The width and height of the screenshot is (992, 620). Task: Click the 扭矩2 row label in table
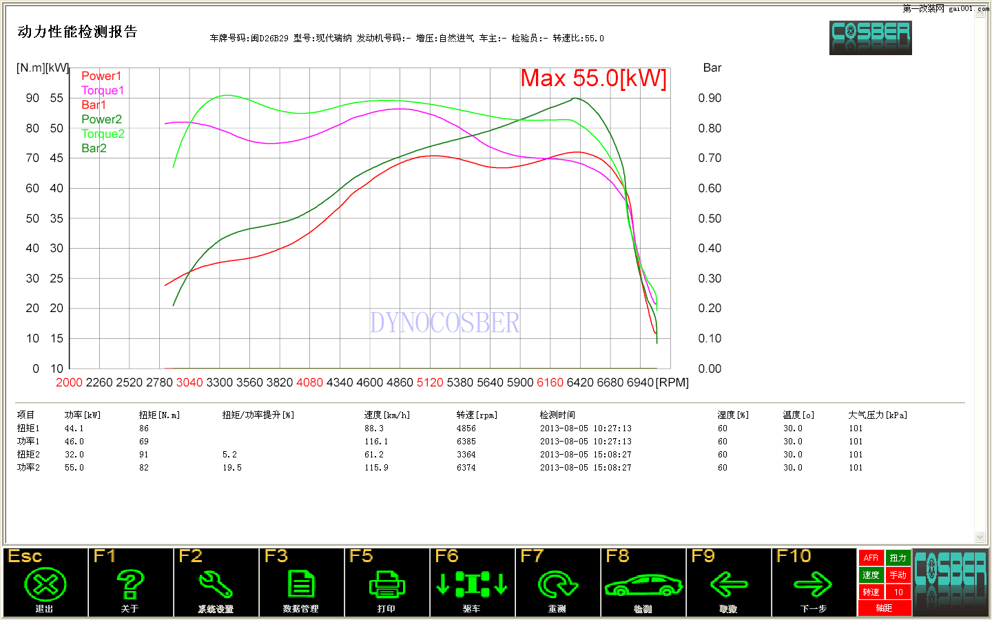[x=28, y=455]
